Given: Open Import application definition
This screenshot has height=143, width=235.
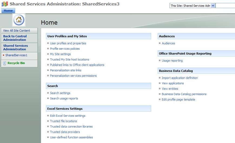Looking at the screenshot, I should tap(180, 78).
